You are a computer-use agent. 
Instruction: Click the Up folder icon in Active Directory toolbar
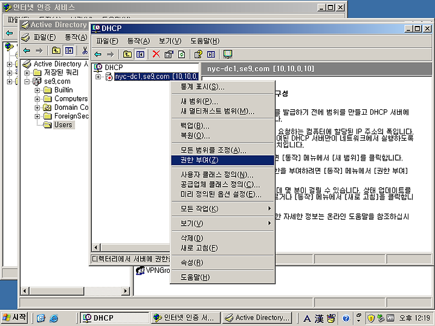tap(56, 51)
